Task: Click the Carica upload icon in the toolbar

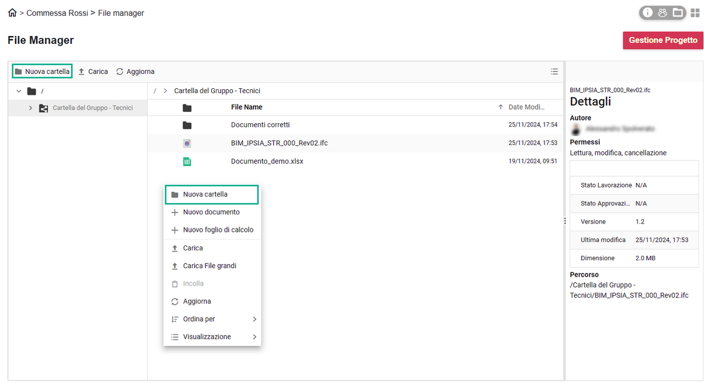Action: click(x=81, y=71)
